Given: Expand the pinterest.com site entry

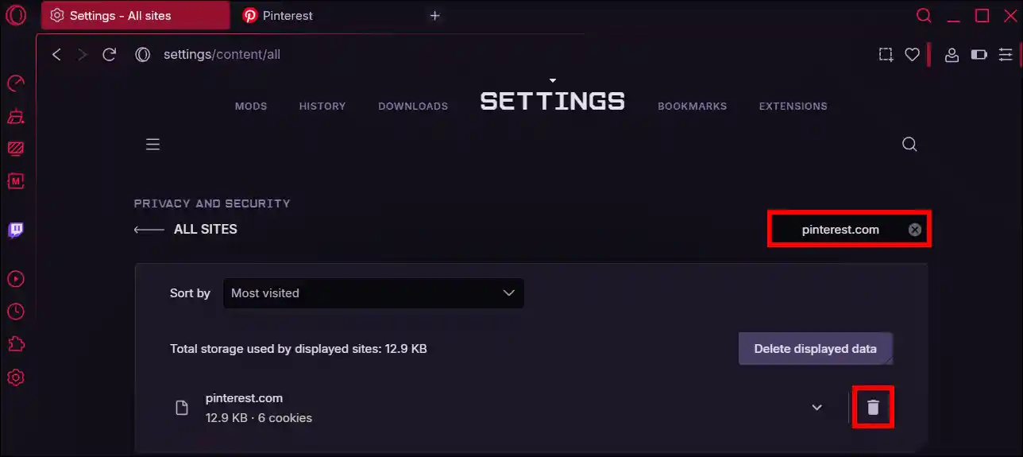Looking at the screenshot, I should [x=816, y=408].
